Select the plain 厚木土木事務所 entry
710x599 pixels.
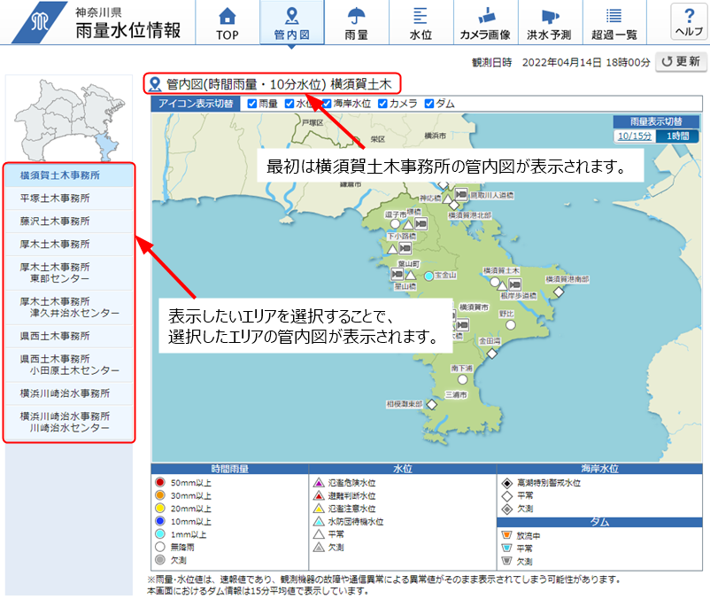pyautogui.click(x=69, y=245)
